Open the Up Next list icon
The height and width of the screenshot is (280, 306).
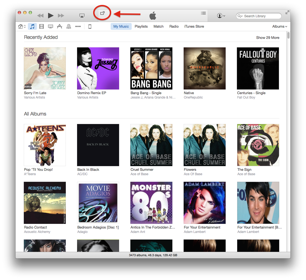[203, 13]
